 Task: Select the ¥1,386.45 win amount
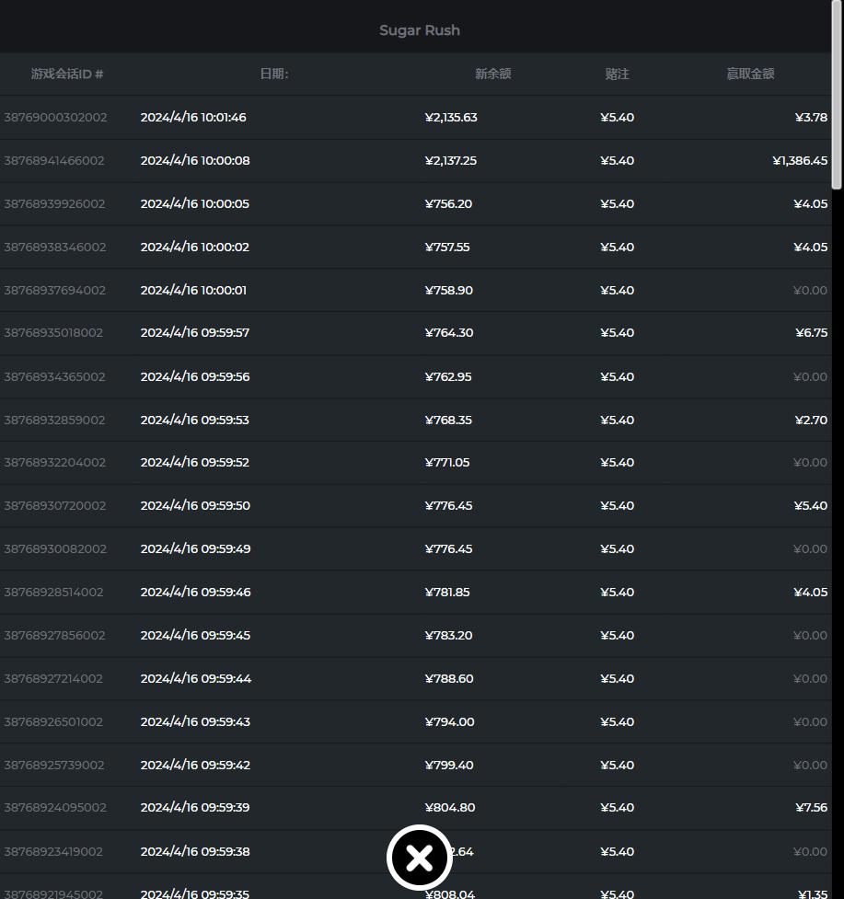point(799,160)
